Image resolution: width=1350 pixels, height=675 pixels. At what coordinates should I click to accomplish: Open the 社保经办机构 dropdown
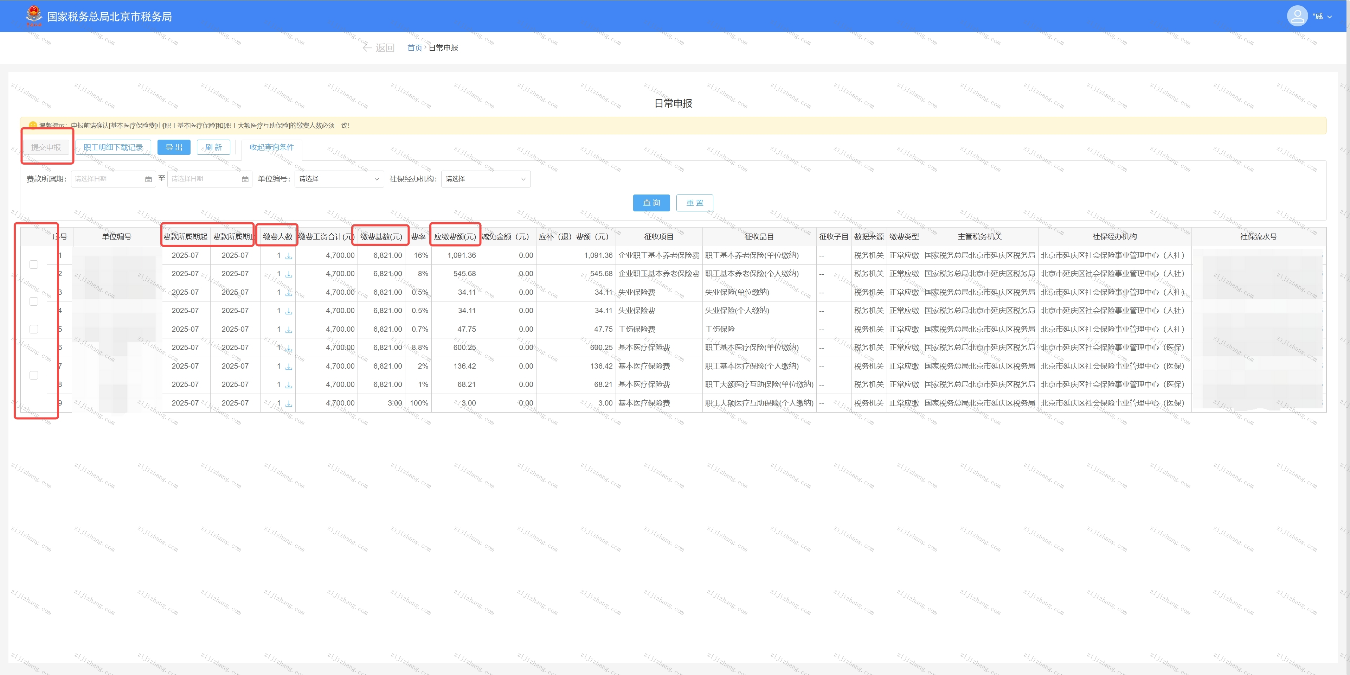(x=486, y=179)
